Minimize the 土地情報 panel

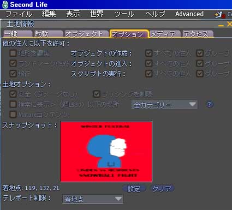pyautogui.click(x=221, y=26)
